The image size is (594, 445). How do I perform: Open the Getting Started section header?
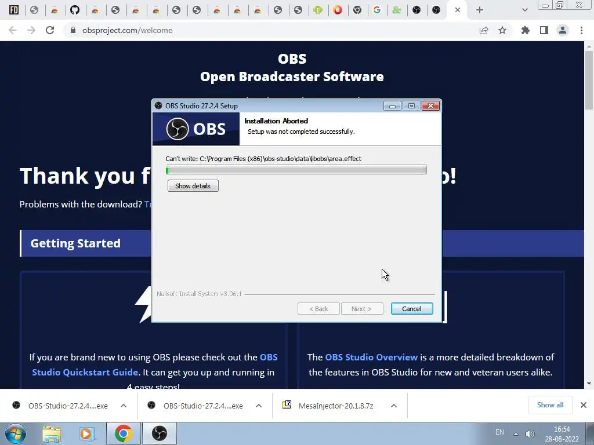pos(75,243)
